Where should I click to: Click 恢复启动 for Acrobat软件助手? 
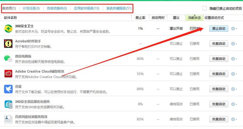tap(219, 44)
